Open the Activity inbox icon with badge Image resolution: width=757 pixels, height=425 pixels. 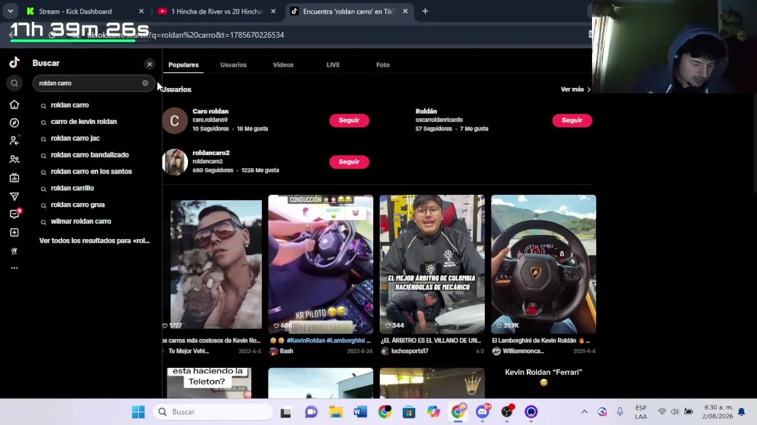point(15,214)
